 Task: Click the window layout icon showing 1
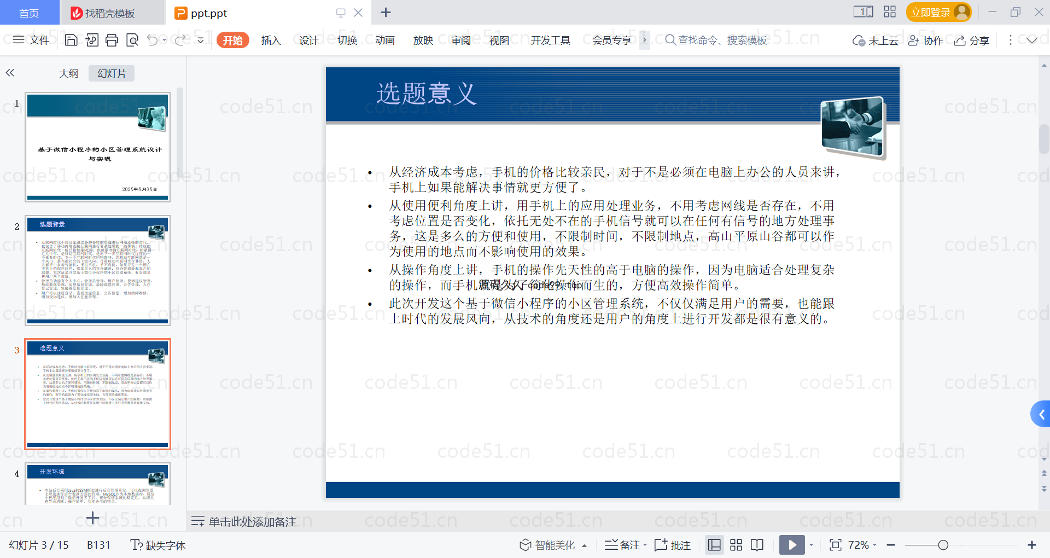(863, 11)
